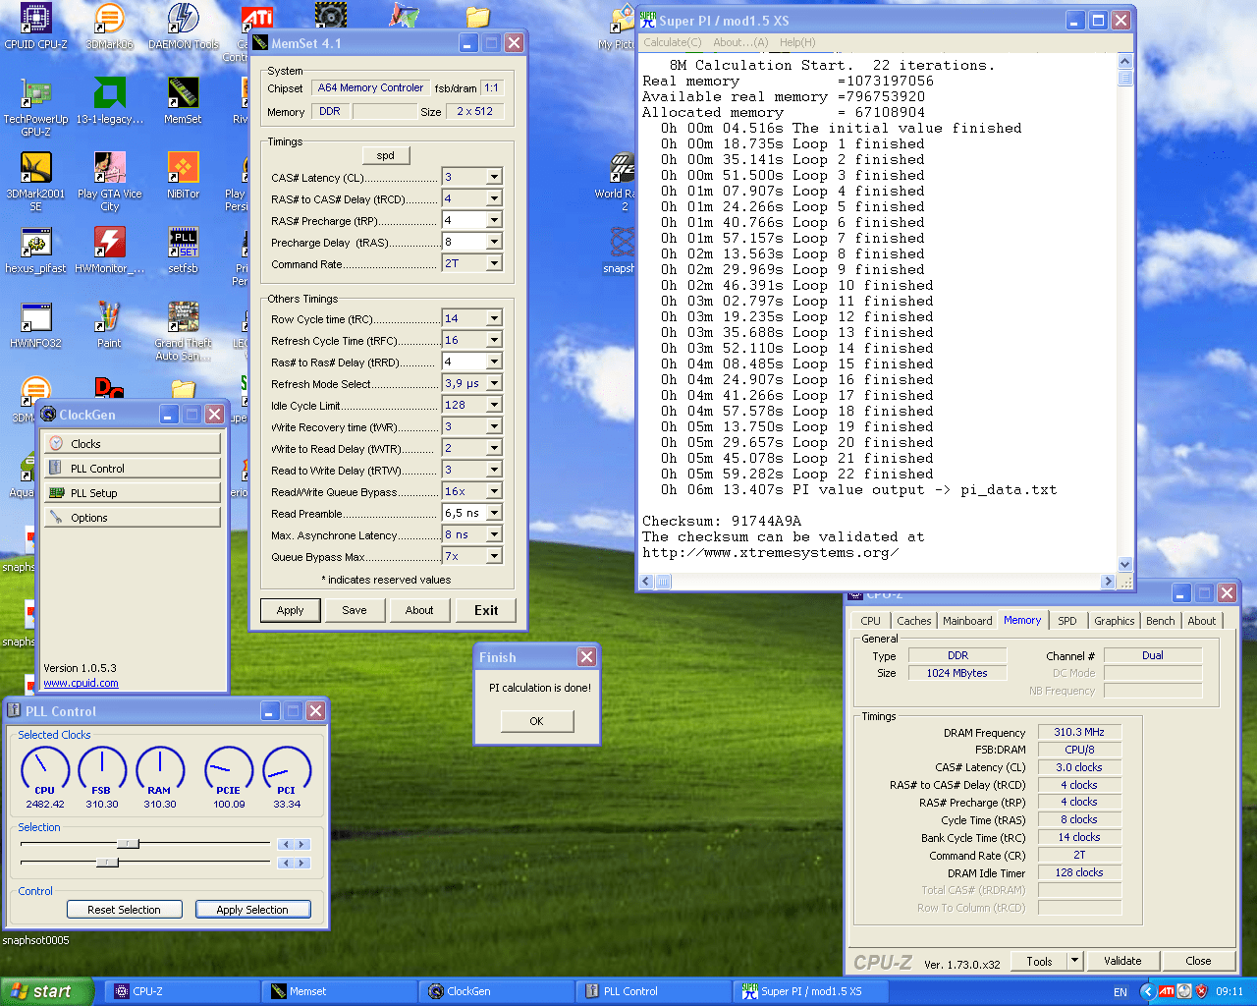
Task: Open Paint desktop shortcut
Action: pyautogui.click(x=109, y=325)
